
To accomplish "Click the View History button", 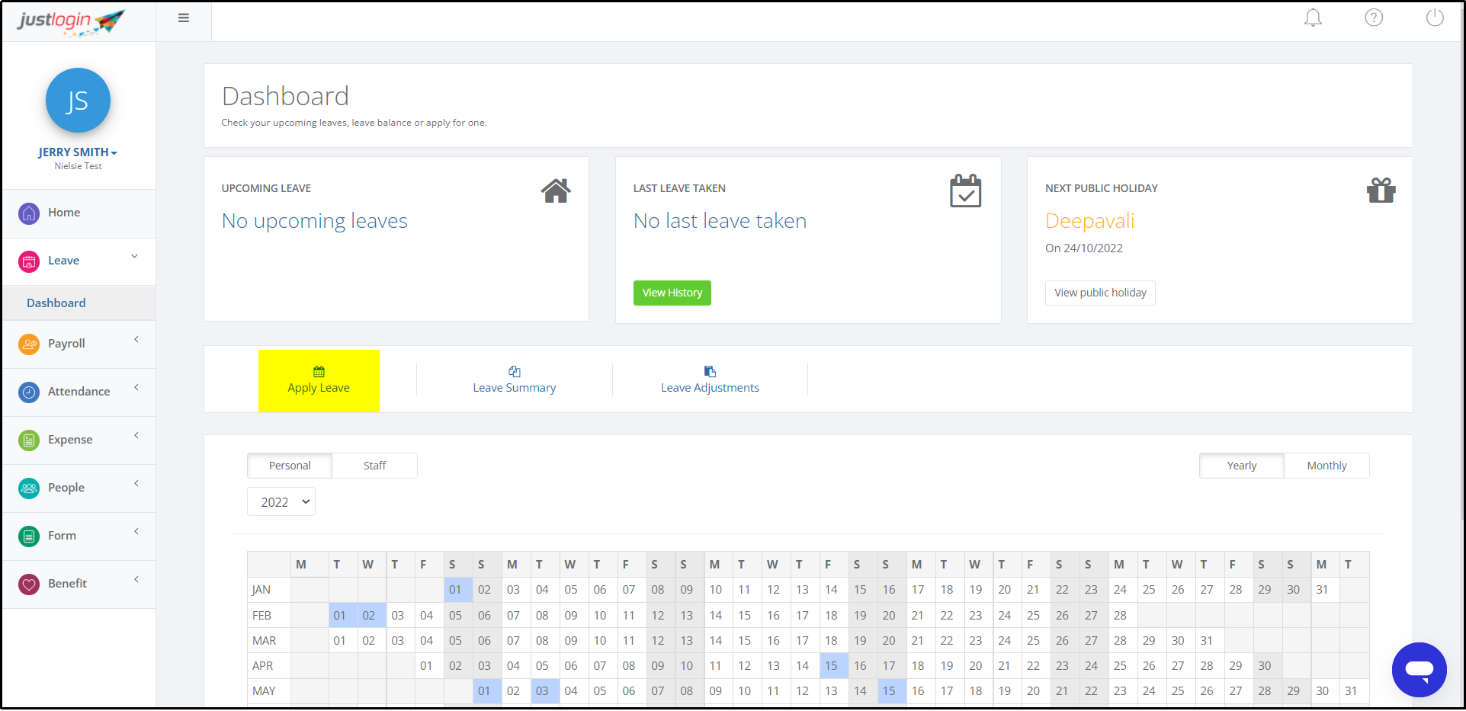I will (x=672, y=293).
